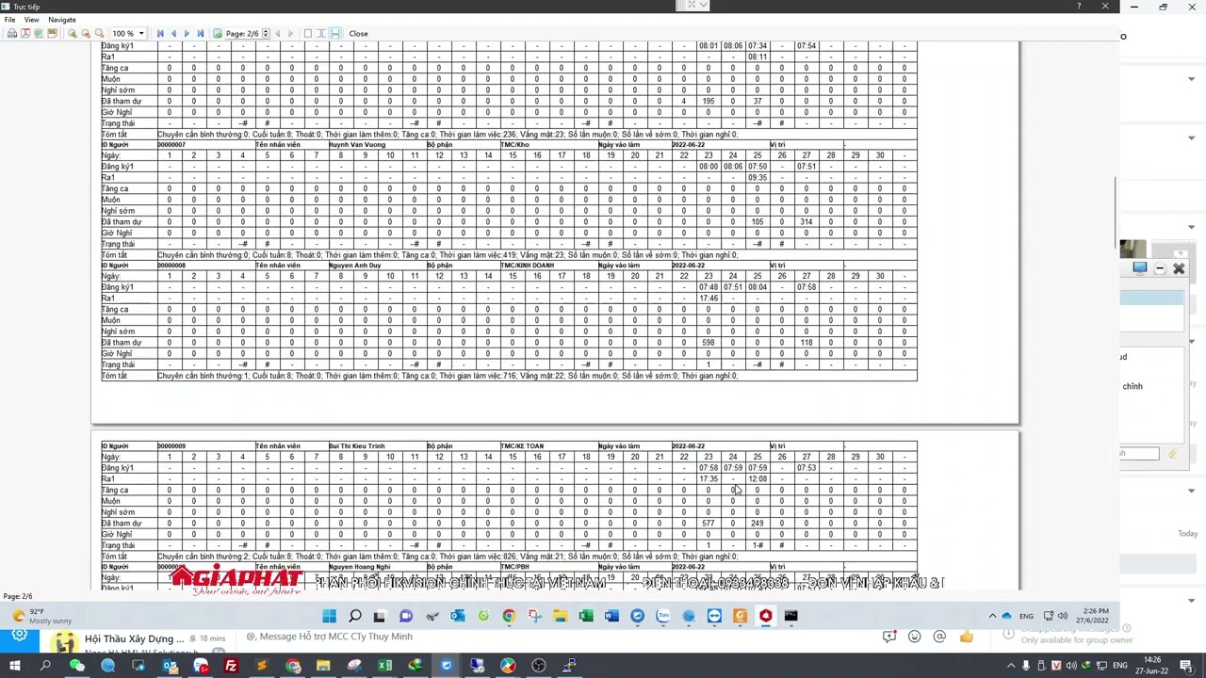
Task: Jump to the last page
Action: pos(200,34)
